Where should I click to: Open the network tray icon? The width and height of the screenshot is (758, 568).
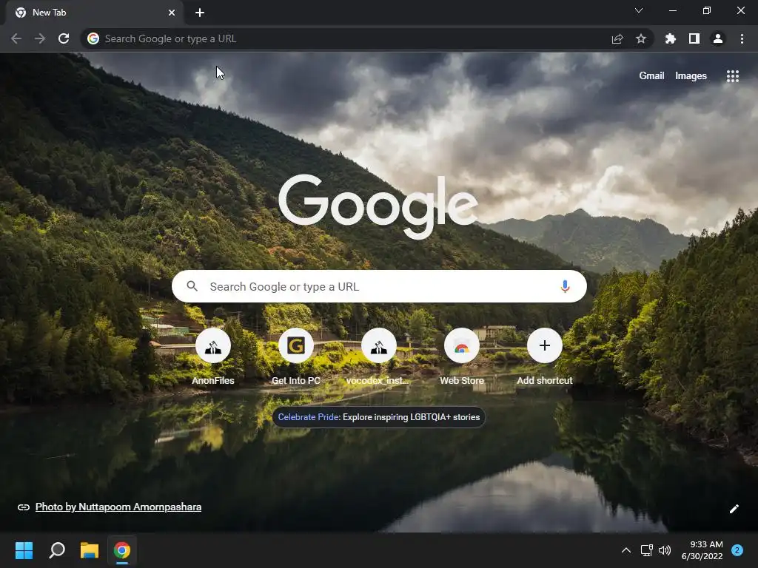646,550
